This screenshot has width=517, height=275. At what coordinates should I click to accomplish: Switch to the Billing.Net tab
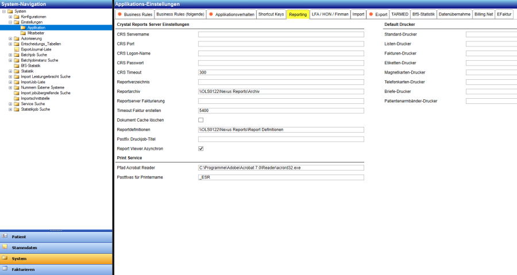pos(484,14)
